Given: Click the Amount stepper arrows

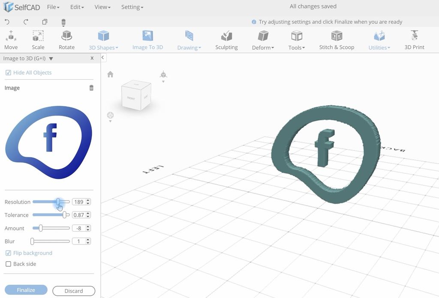Looking at the screenshot, I should (x=88, y=228).
